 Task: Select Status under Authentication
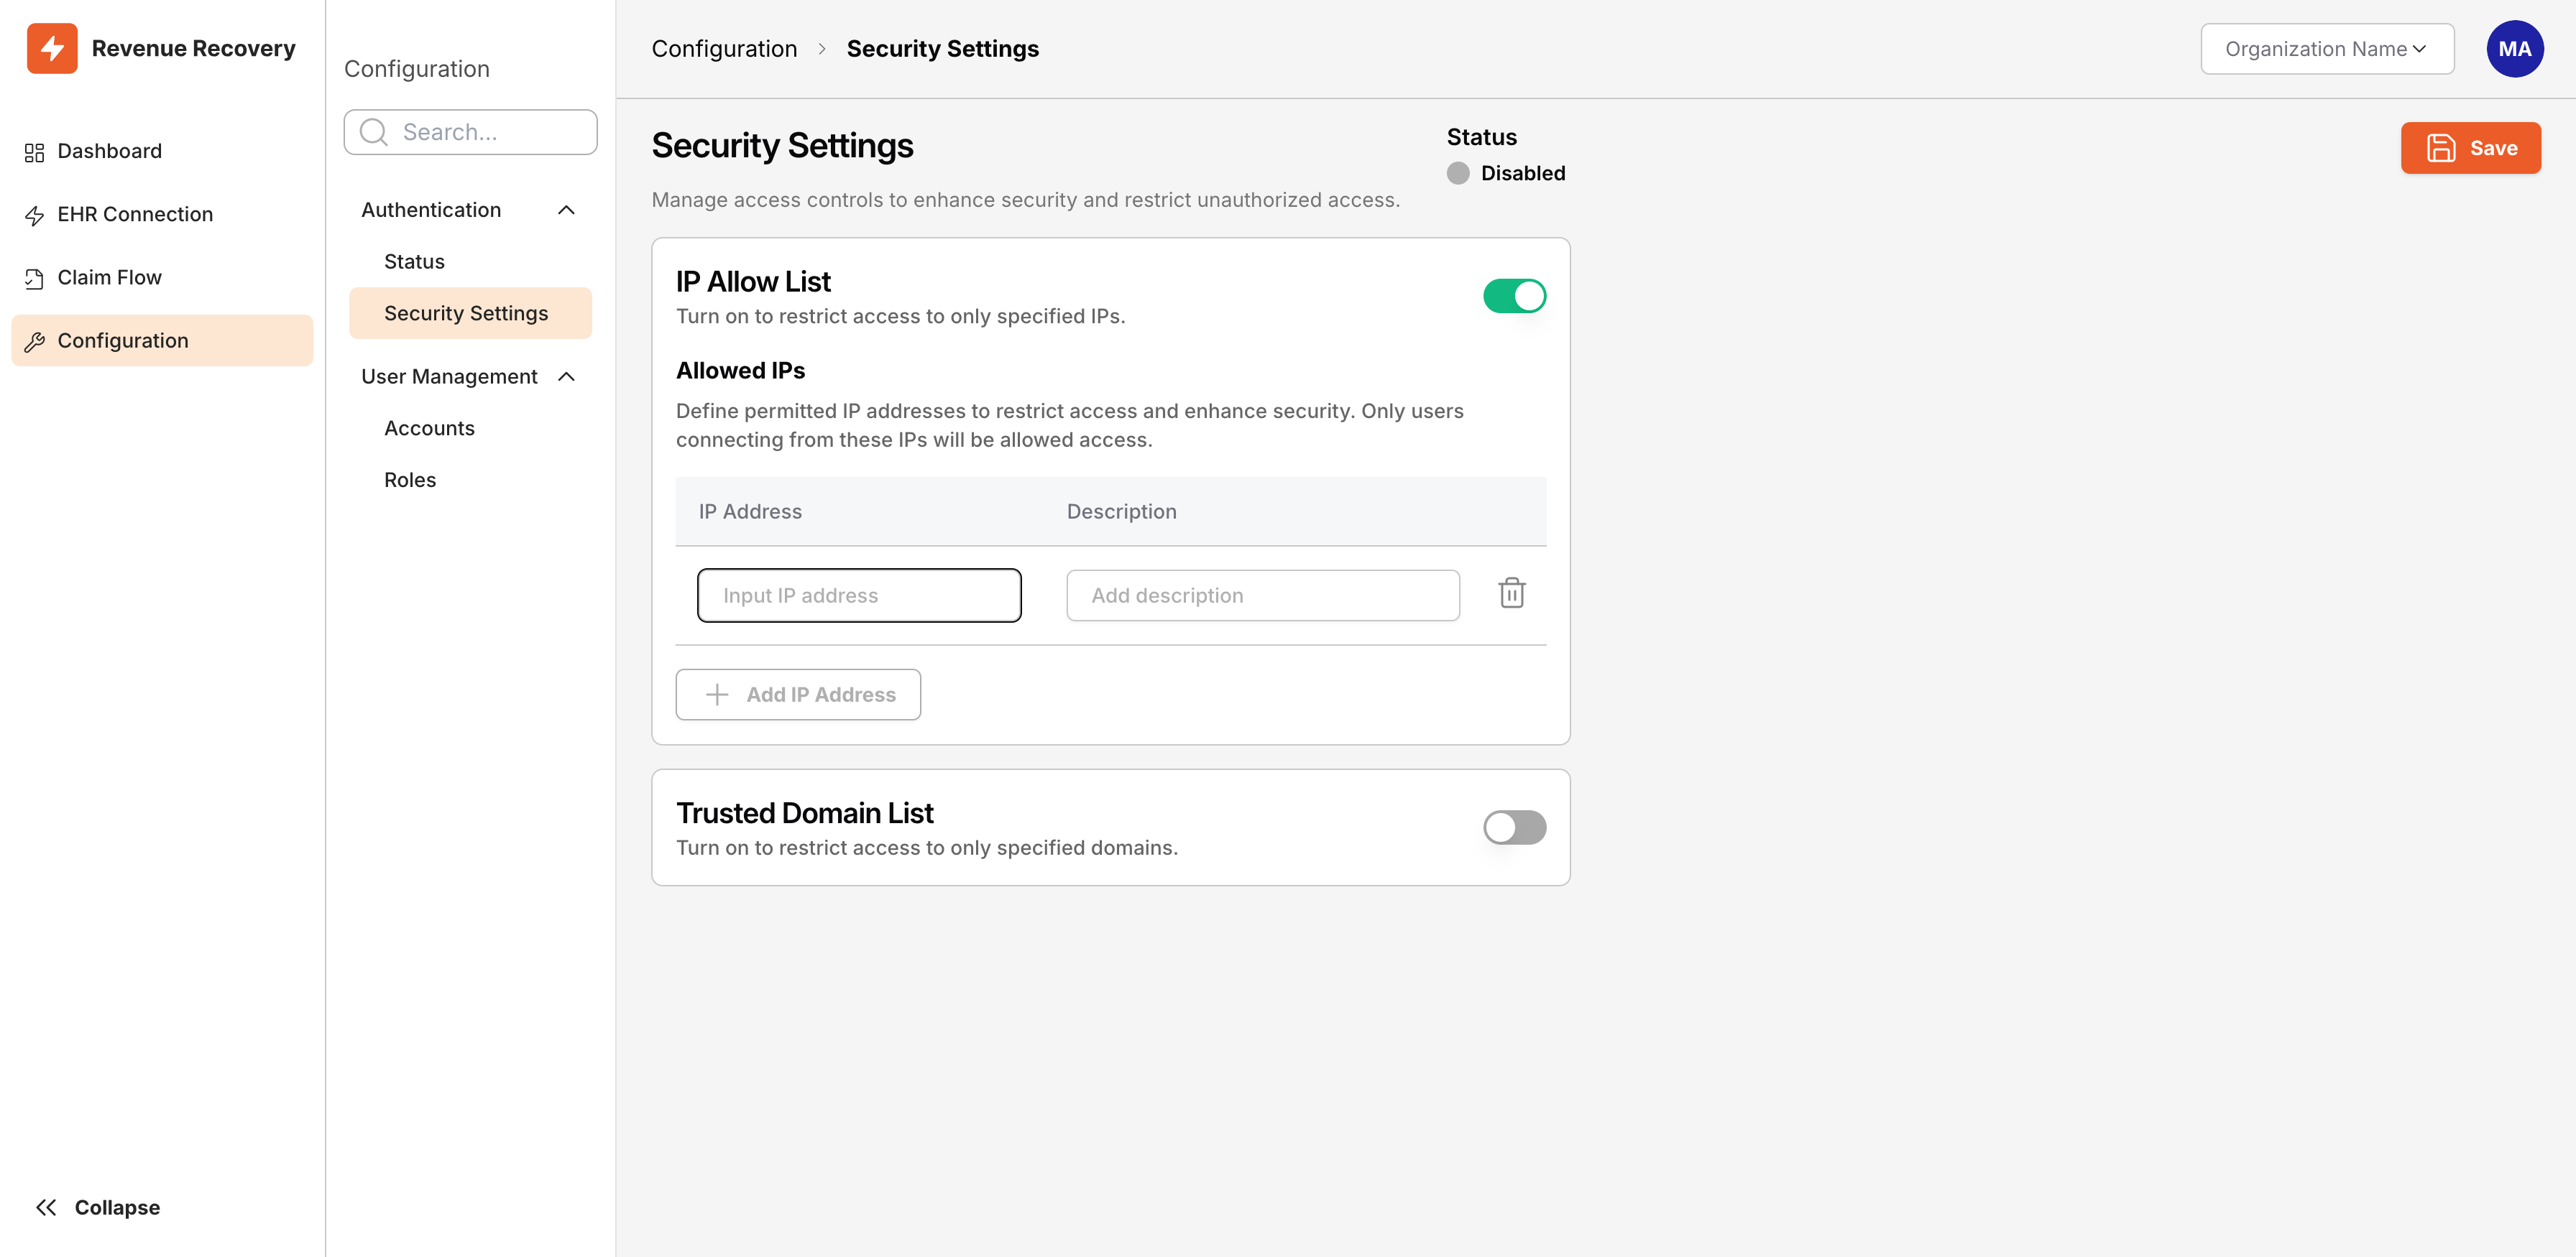413,261
